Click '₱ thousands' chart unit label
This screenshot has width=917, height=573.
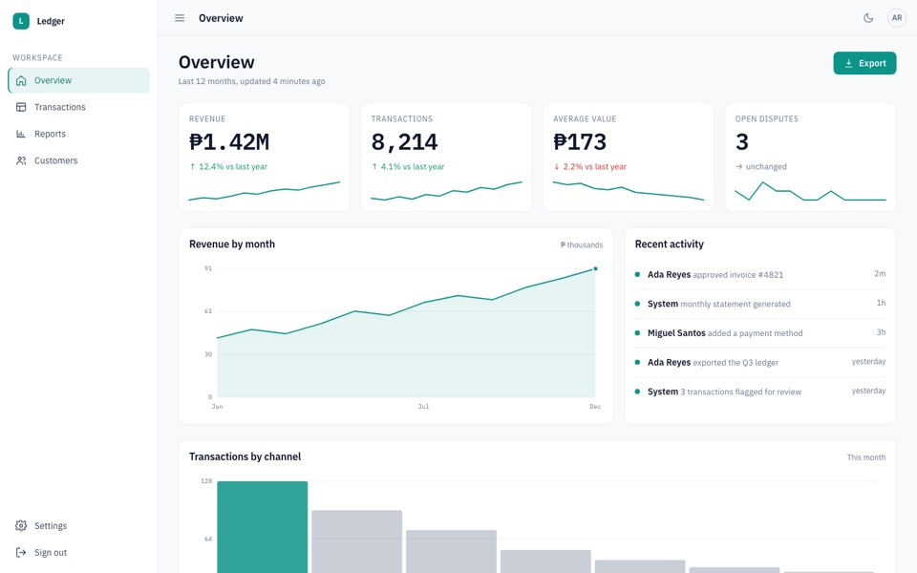click(x=582, y=245)
